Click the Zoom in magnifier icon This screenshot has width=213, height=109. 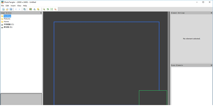(x=44, y=9)
